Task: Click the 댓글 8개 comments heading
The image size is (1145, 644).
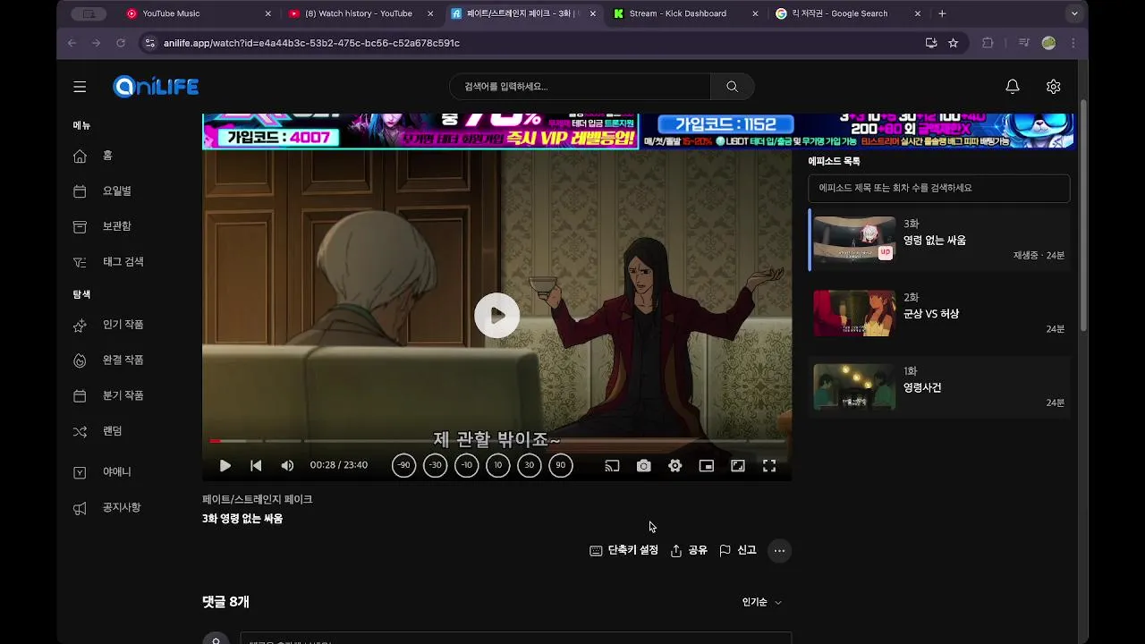Action: 225,602
